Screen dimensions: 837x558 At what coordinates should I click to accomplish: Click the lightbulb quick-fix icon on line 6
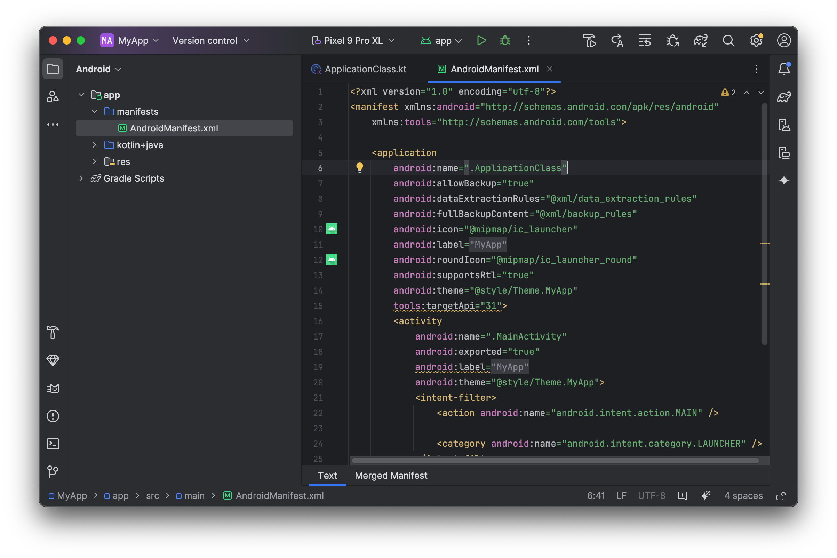coord(359,167)
